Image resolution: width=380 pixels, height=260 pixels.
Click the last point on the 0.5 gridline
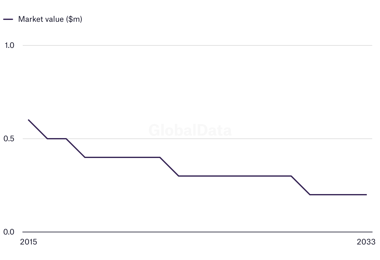point(66,139)
